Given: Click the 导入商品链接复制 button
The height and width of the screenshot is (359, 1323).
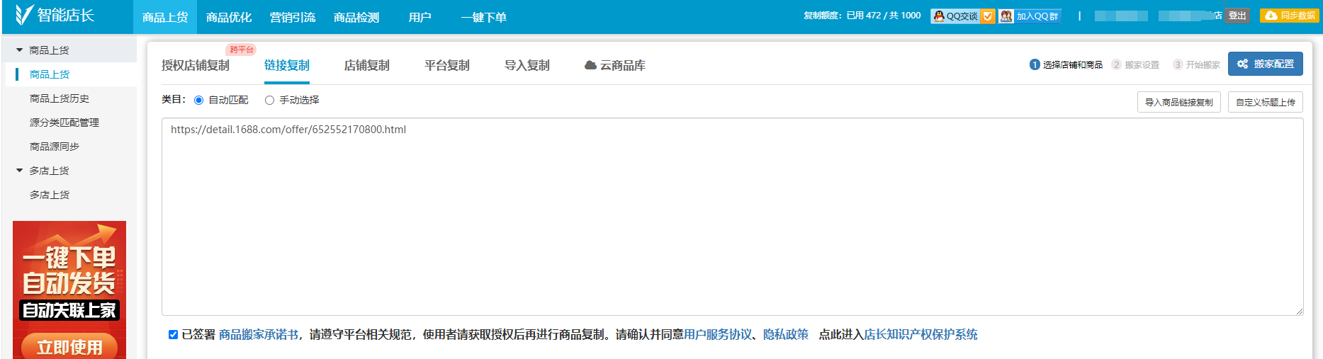Looking at the screenshot, I should point(1178,103).
